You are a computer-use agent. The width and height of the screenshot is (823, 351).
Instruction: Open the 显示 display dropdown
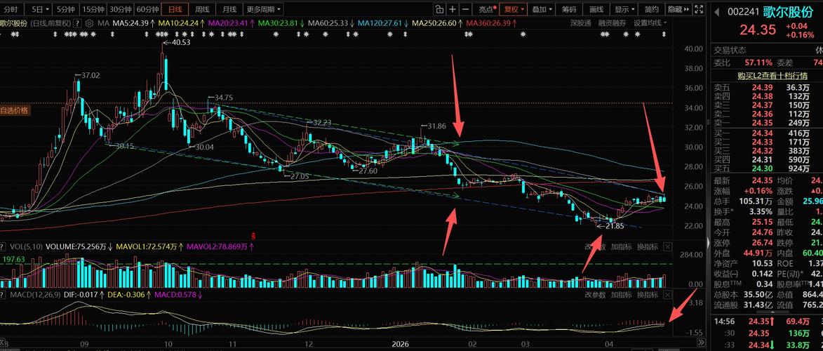[624, 9]
